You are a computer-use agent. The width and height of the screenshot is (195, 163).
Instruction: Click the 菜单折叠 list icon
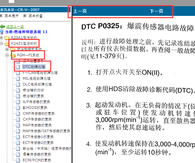pos(25,16)
